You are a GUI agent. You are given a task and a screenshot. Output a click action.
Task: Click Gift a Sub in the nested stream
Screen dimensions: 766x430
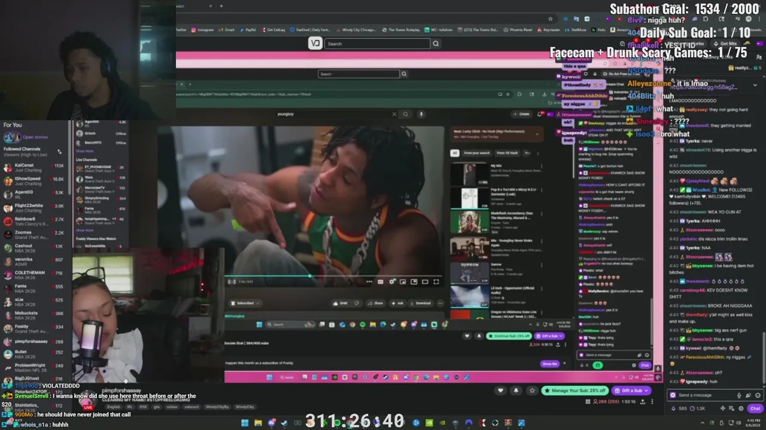click(549, 336)
